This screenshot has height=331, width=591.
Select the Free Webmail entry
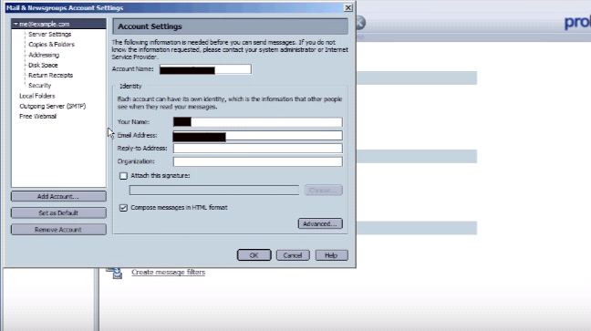click(37, 117)
